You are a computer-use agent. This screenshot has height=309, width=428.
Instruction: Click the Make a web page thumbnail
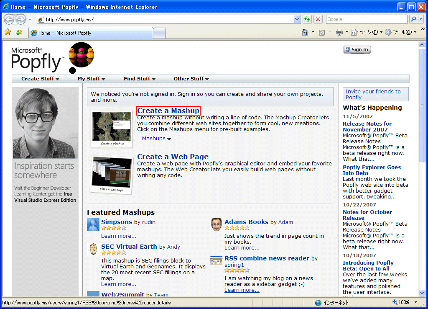pos(111,175)
